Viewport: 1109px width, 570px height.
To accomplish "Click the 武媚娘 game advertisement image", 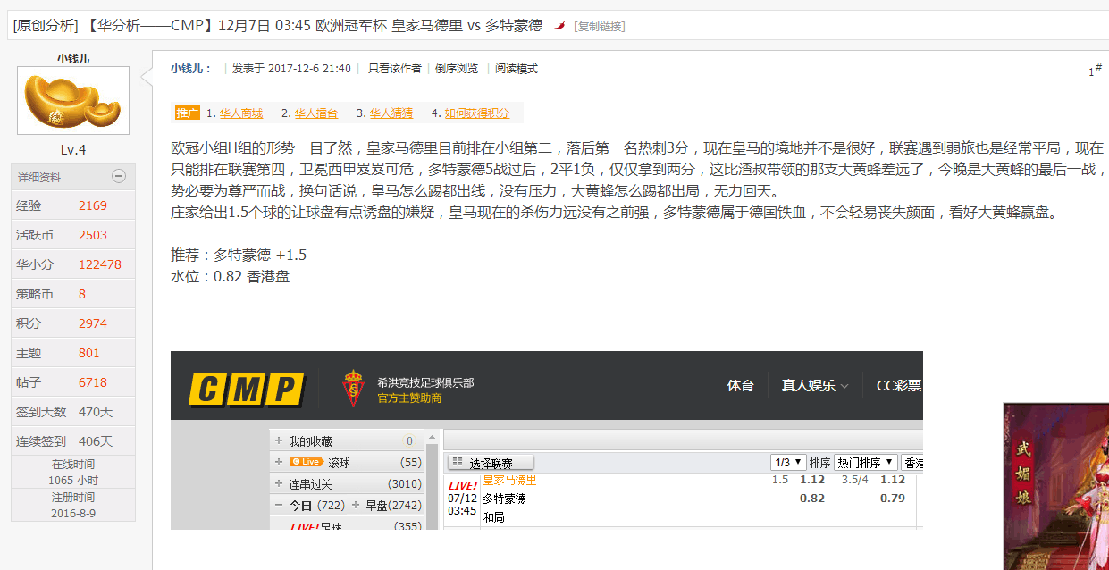I will coord(1056,486).
